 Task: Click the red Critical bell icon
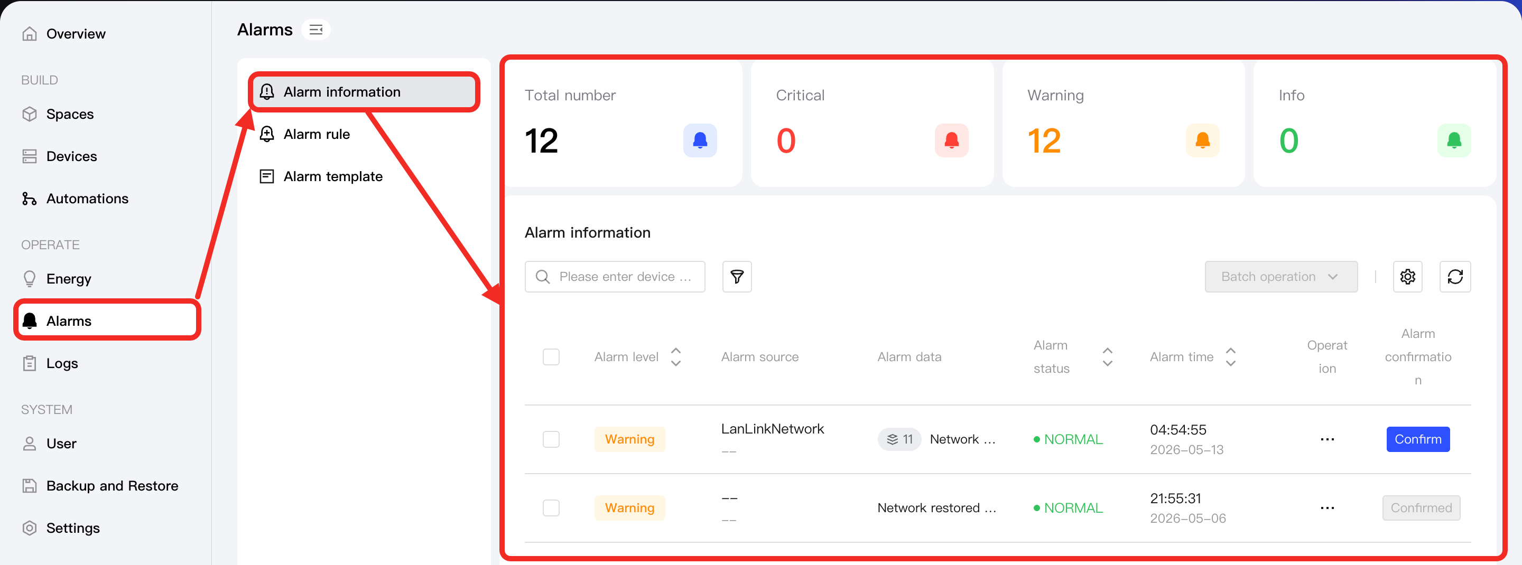click(951, 140)
